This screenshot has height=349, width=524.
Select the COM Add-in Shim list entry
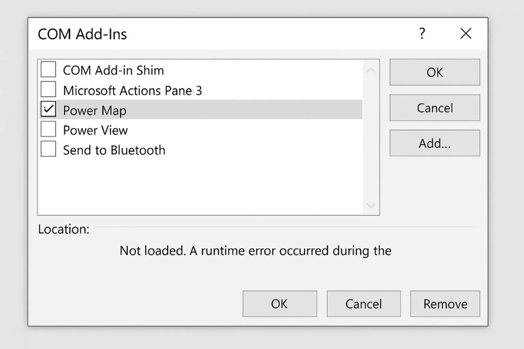tap(114, 70)
